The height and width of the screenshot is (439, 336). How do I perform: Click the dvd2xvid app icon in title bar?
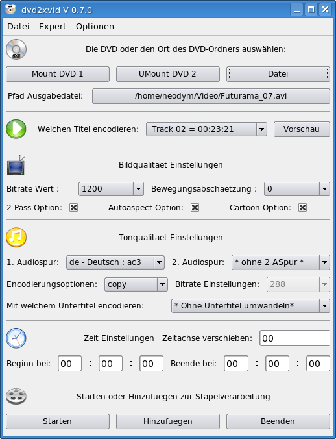coord(10,10)
